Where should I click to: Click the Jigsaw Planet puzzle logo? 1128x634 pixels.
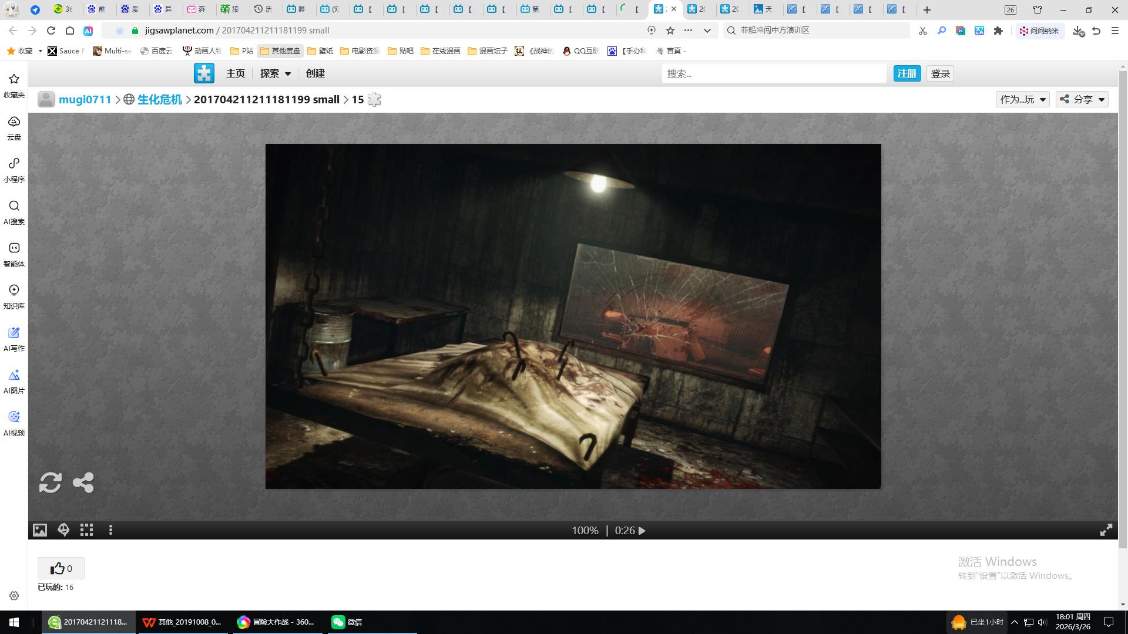click(204, 73)
